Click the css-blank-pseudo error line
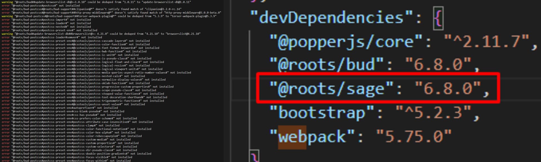 [x=63, y=111]
